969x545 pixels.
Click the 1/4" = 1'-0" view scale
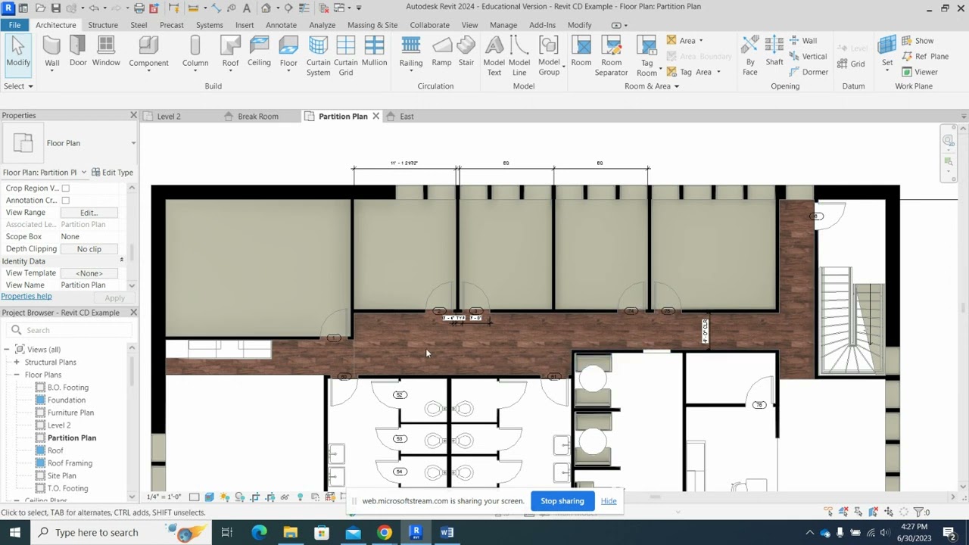[164, 497]
